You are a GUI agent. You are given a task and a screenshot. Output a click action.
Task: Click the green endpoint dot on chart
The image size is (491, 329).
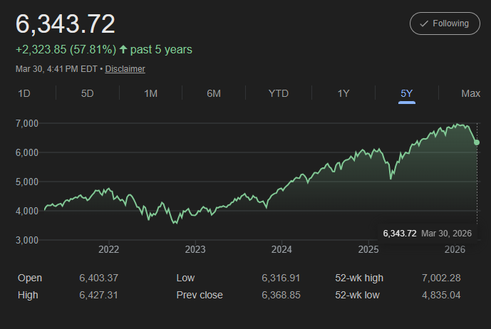point(476,142)
